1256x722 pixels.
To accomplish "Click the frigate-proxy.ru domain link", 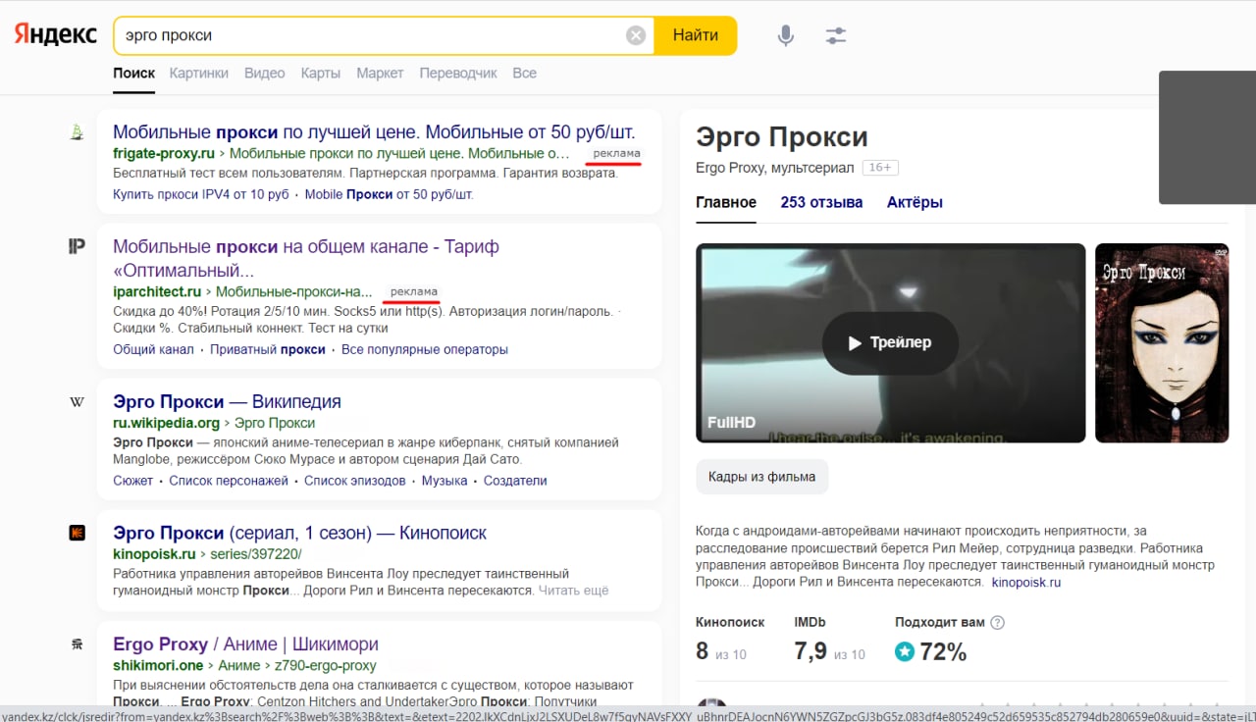I will click(164, 153).
